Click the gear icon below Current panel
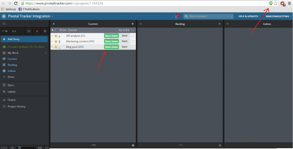Image resolution: width=293 pixels, height=149 pixels. (133, 145)
